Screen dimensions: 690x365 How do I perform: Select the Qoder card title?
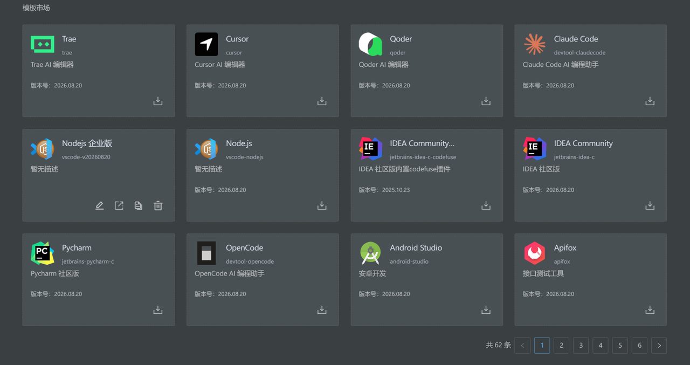[x=401, y=39]
